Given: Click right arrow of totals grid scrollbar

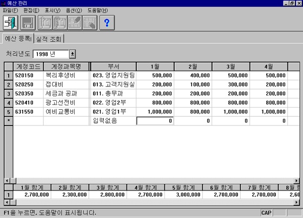Looking at the screenshot, I should click(x=297, y=202).
